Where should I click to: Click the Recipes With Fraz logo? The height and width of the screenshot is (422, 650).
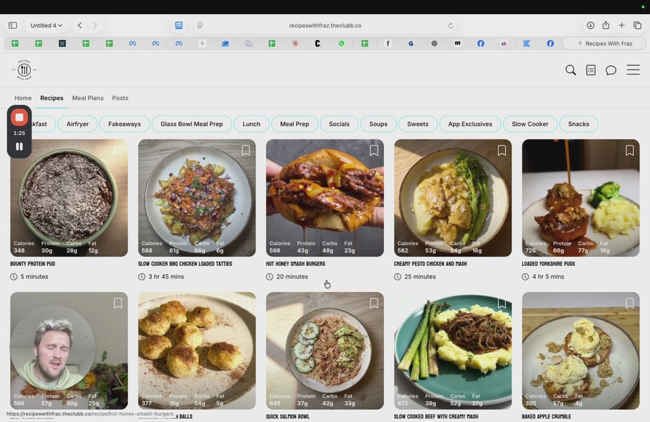24,70
